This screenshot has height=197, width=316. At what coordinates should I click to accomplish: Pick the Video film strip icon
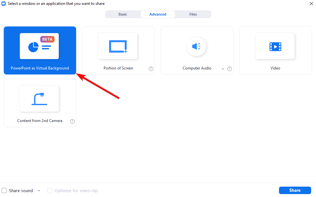coord(275,46)
